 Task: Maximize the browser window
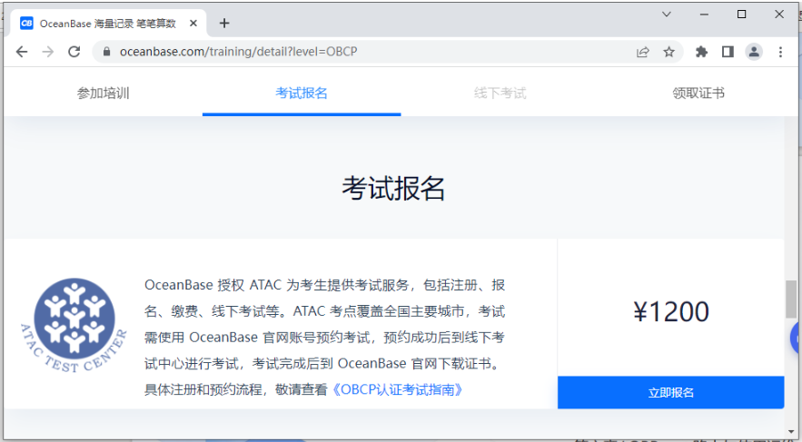741,15
